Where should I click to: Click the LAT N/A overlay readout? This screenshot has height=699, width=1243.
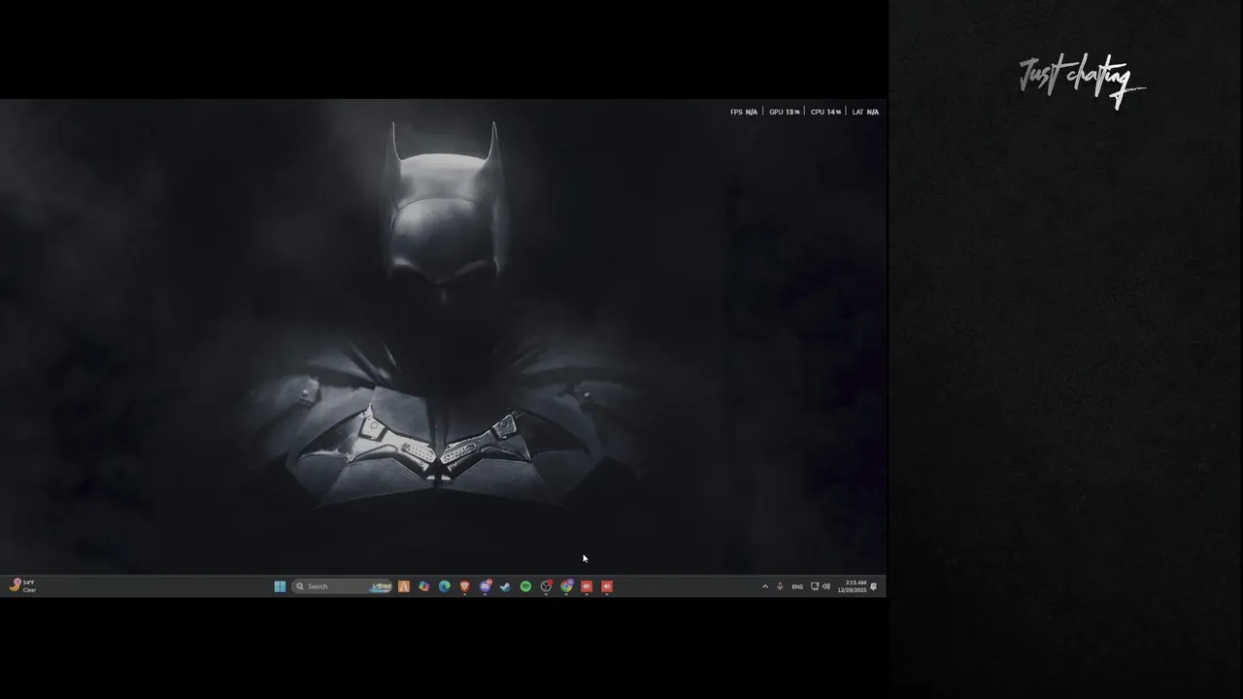click(865, 112)
